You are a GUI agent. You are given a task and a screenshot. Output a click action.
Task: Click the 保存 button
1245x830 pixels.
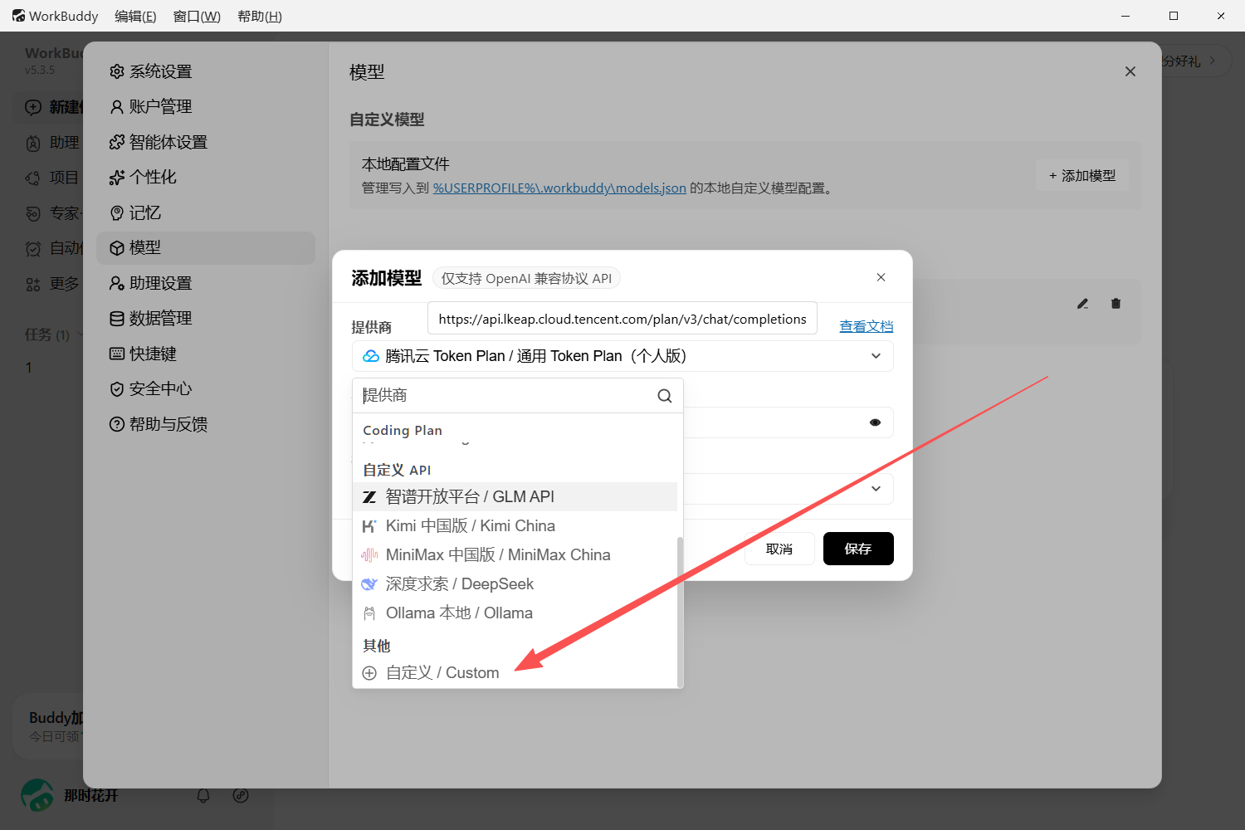coord(858,549)
